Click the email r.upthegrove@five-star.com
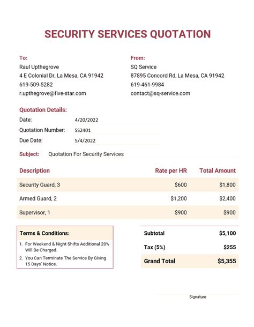This screenshot has width=254, height=327. pyautogui.click(x=53, y=93)
